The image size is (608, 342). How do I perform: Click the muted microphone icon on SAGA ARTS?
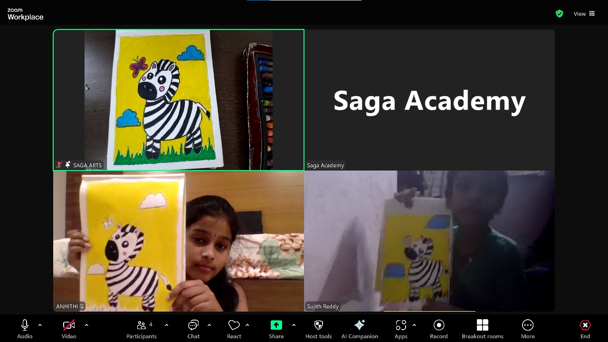[x=59, y=165]
